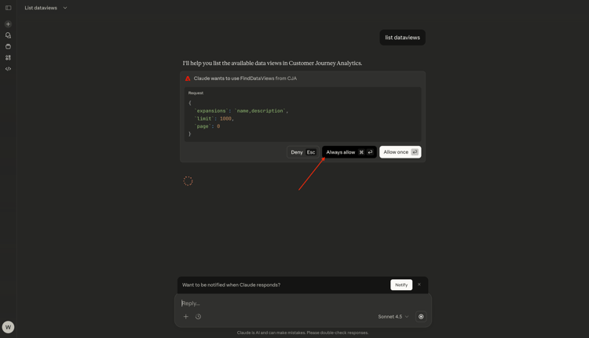Screen dimensions: 589x338
Task: Toggle the sidebar panel icon
Action: click(x=9, y=8)
